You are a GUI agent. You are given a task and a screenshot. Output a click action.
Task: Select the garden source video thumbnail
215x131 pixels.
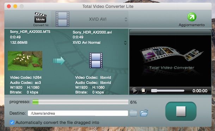(25, 61)
